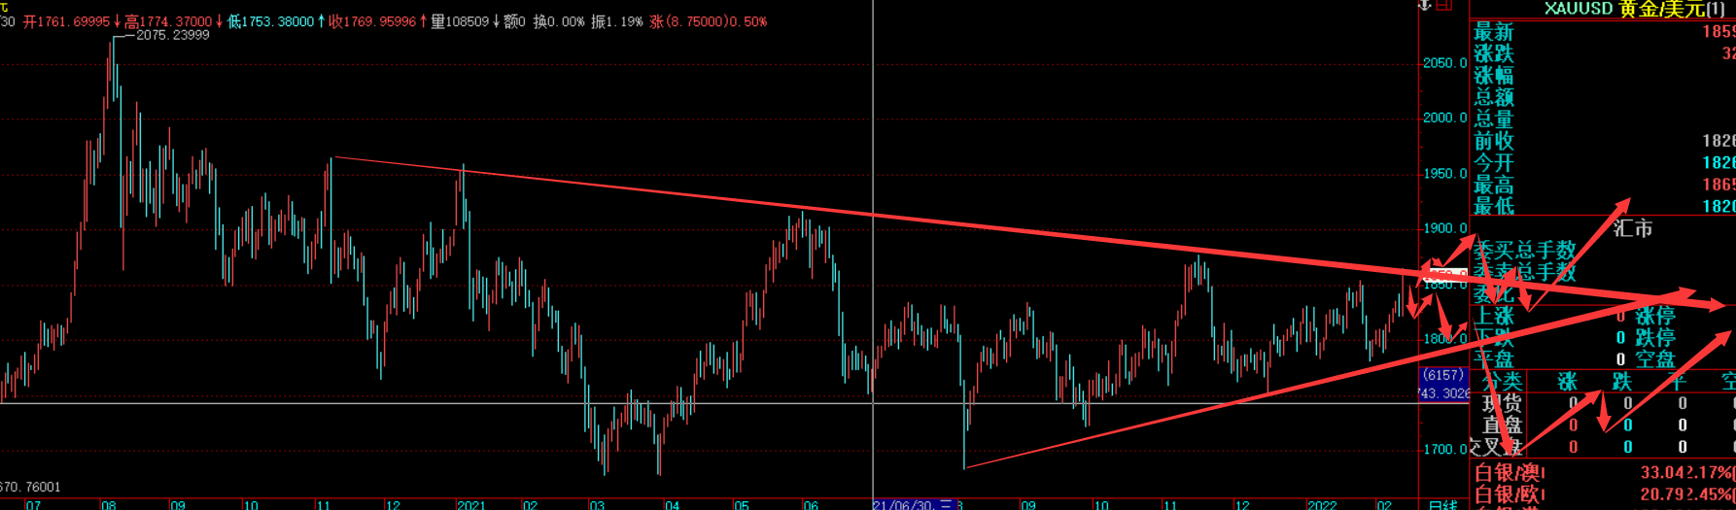Click the 现货 row in category table

1501,403
